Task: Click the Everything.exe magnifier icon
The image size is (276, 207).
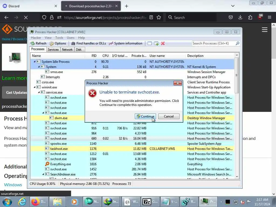Action: tap(47, 164)
